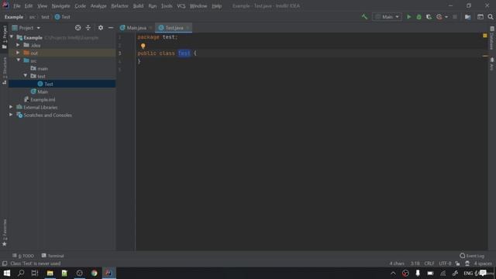Click the 3:18 caret position widget
The image size is (496, 279).
415,263
